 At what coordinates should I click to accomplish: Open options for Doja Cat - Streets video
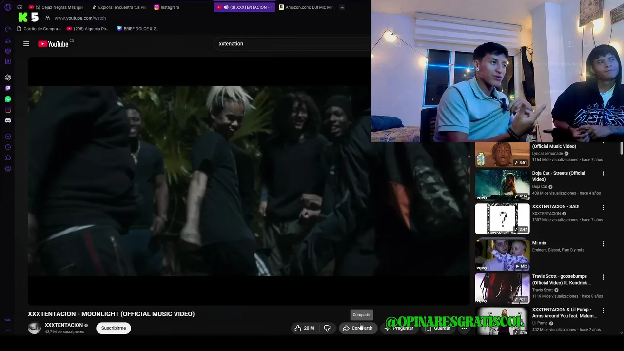(603, 174)
